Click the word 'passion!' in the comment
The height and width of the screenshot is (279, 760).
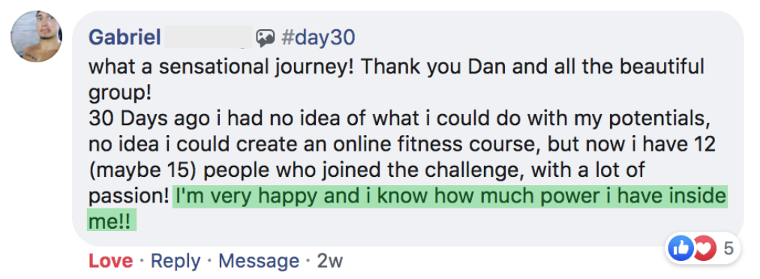coord(128,198)
